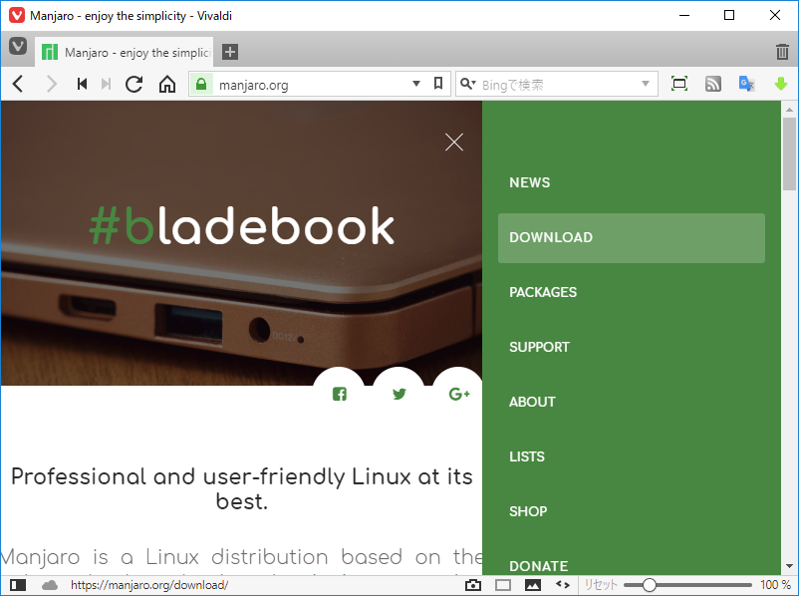The height and width of the screenshot is (596, 799).
Task: Open the Google Translate extension
Action: click(x=746, y=84)
